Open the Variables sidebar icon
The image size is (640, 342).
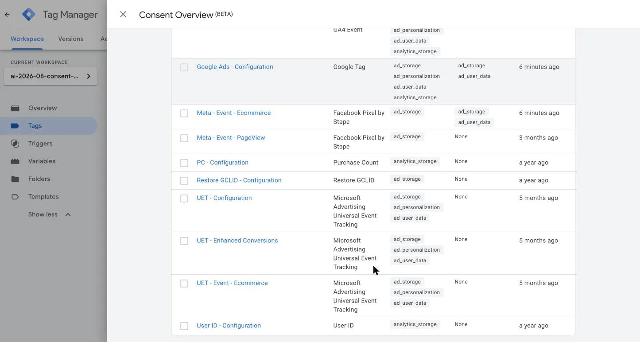tap(15, 161)
